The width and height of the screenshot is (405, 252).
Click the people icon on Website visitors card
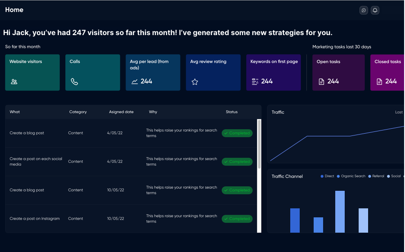(14, 82)
